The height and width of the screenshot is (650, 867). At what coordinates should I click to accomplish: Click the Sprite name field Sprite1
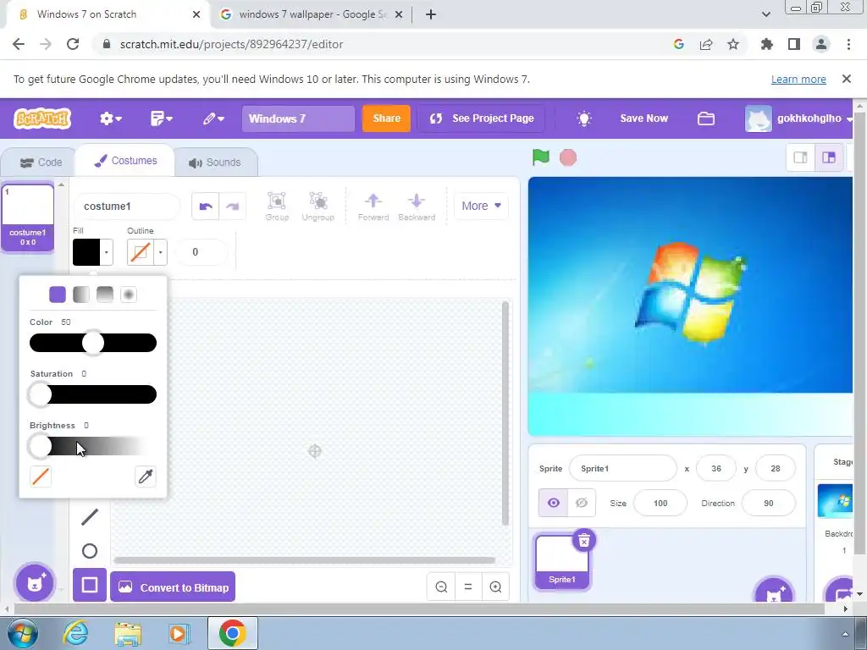click(623, 469)
